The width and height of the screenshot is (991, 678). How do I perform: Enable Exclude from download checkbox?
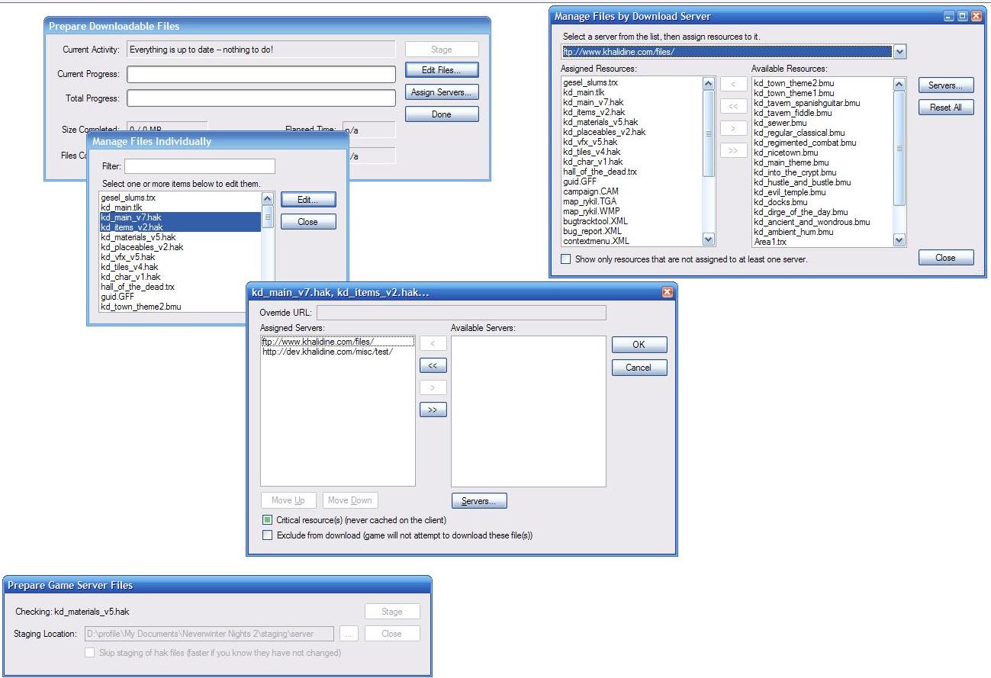[267, 535]
